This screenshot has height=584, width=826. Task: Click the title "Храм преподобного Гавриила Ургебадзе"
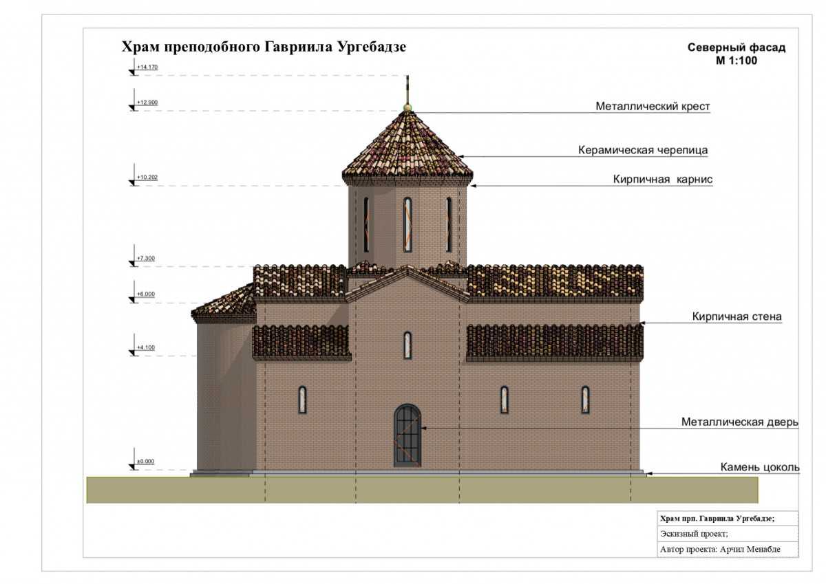point(264,47)
